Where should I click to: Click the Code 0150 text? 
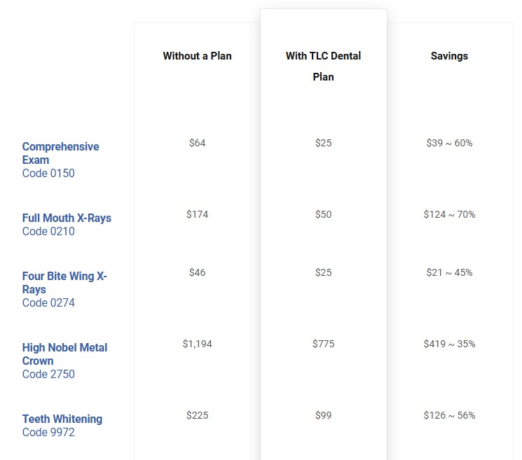(48, 173)
